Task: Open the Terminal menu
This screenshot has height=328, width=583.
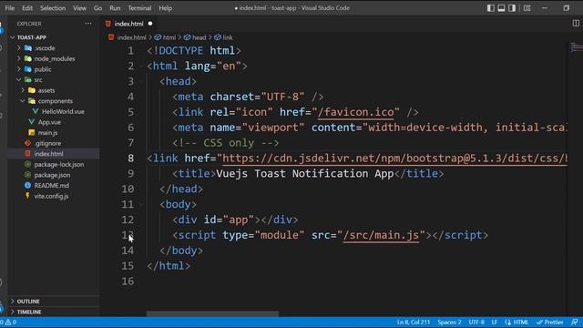Action: pos(139,8)
